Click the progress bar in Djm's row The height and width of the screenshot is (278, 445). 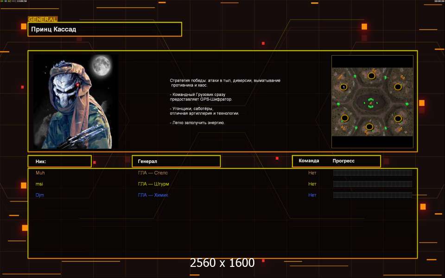click(372, 195)
